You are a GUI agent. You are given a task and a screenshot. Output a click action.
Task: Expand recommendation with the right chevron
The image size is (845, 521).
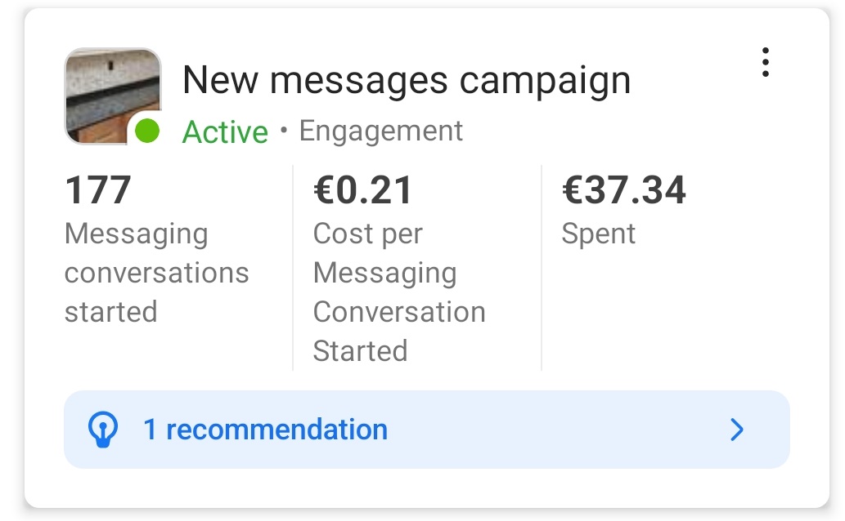tap(737, 430)
